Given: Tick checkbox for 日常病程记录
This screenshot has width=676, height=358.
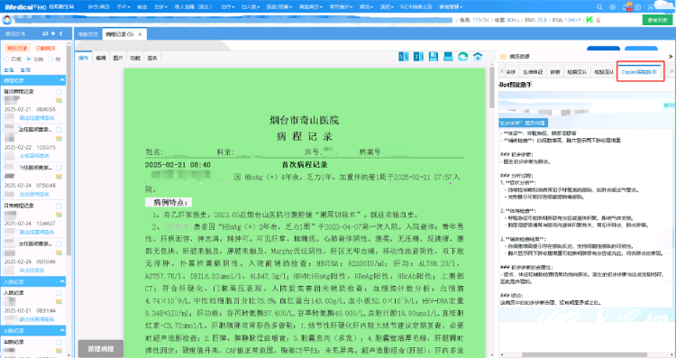Looking at the screenshot, I should 59,207.
